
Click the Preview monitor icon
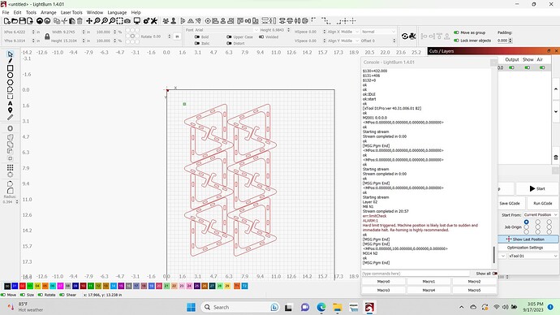coord(137,21)
